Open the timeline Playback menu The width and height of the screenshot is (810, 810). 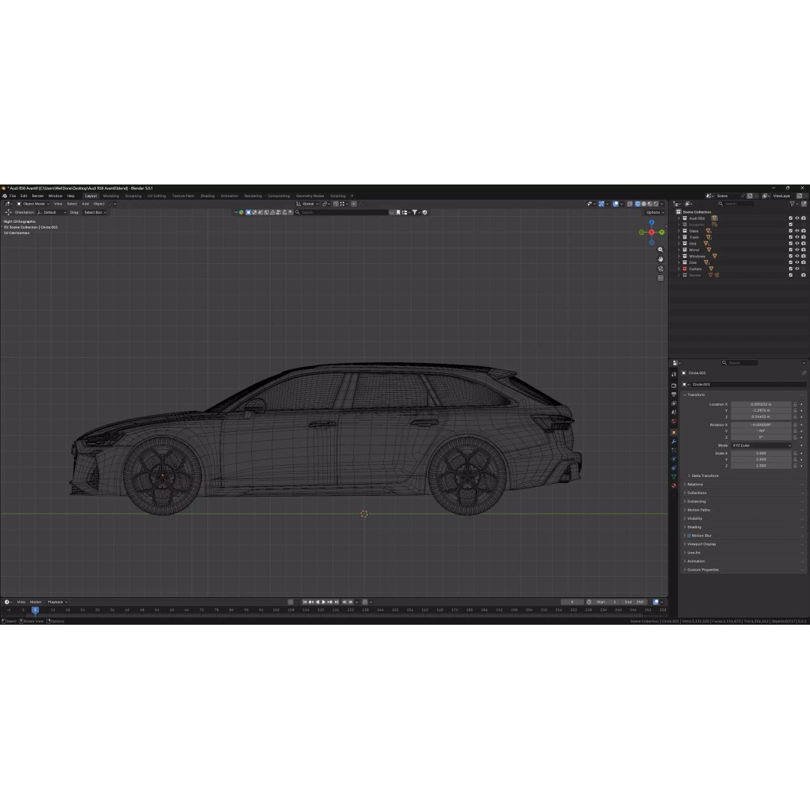point(57,602)
